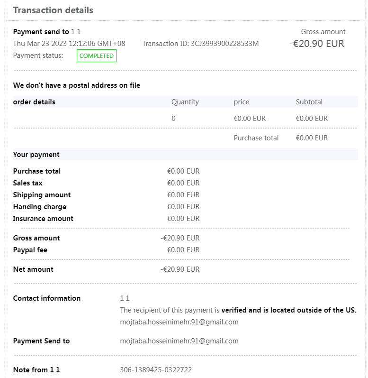Click the Paypal fee amount
Screen dimensions: 368x378
(x=183, y=250)
